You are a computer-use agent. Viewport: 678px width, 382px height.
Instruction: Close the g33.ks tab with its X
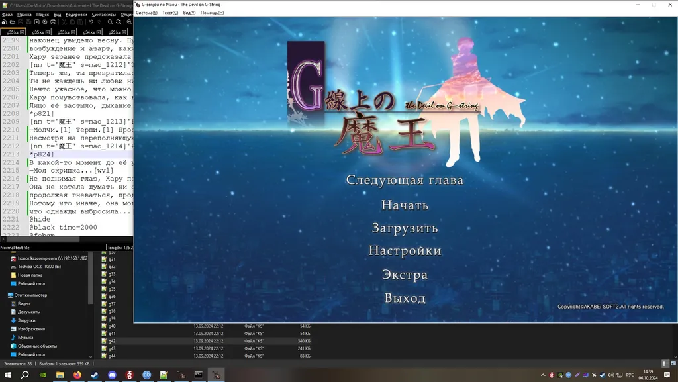point(73,32)
